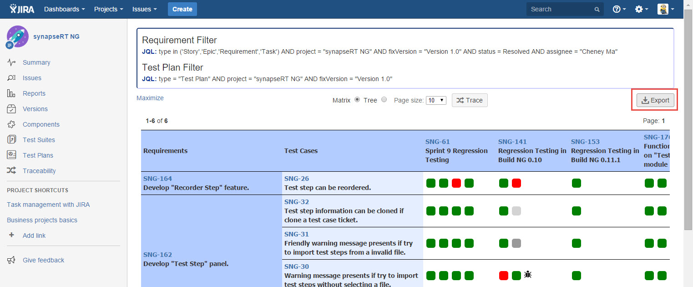Image resolution: width=693 pixels, height=287 pixels.
Task: Click the bug icon in SNG-30 row
Action: pyautogui.click(x=528, y=275)
